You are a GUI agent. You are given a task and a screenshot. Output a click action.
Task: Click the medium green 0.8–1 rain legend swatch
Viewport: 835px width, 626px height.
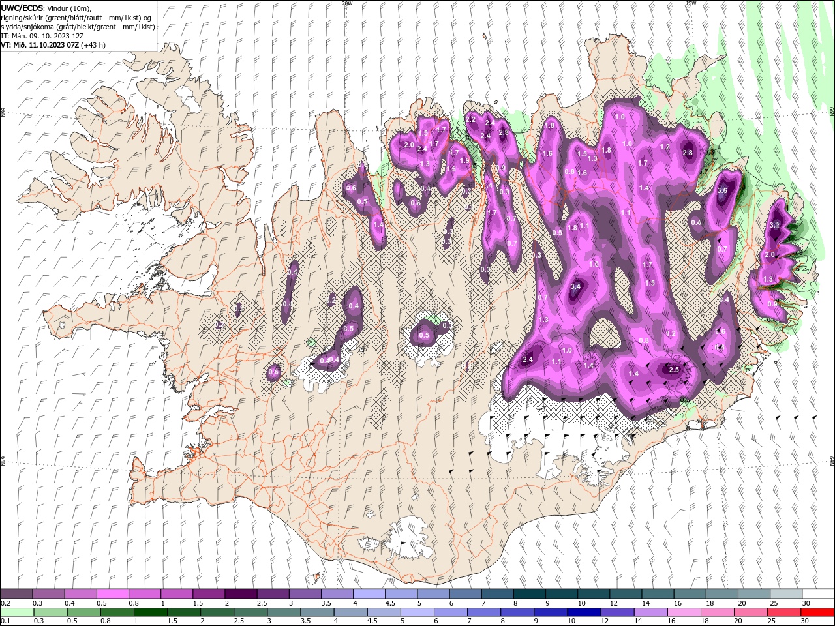(118, 612)
